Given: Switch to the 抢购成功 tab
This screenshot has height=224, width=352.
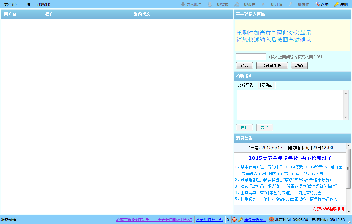Looking at the screenshot, I should coord(246,85).
